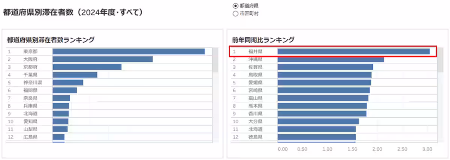
Task: Select the 大分県 bar
Action: (x=318, y=121)
